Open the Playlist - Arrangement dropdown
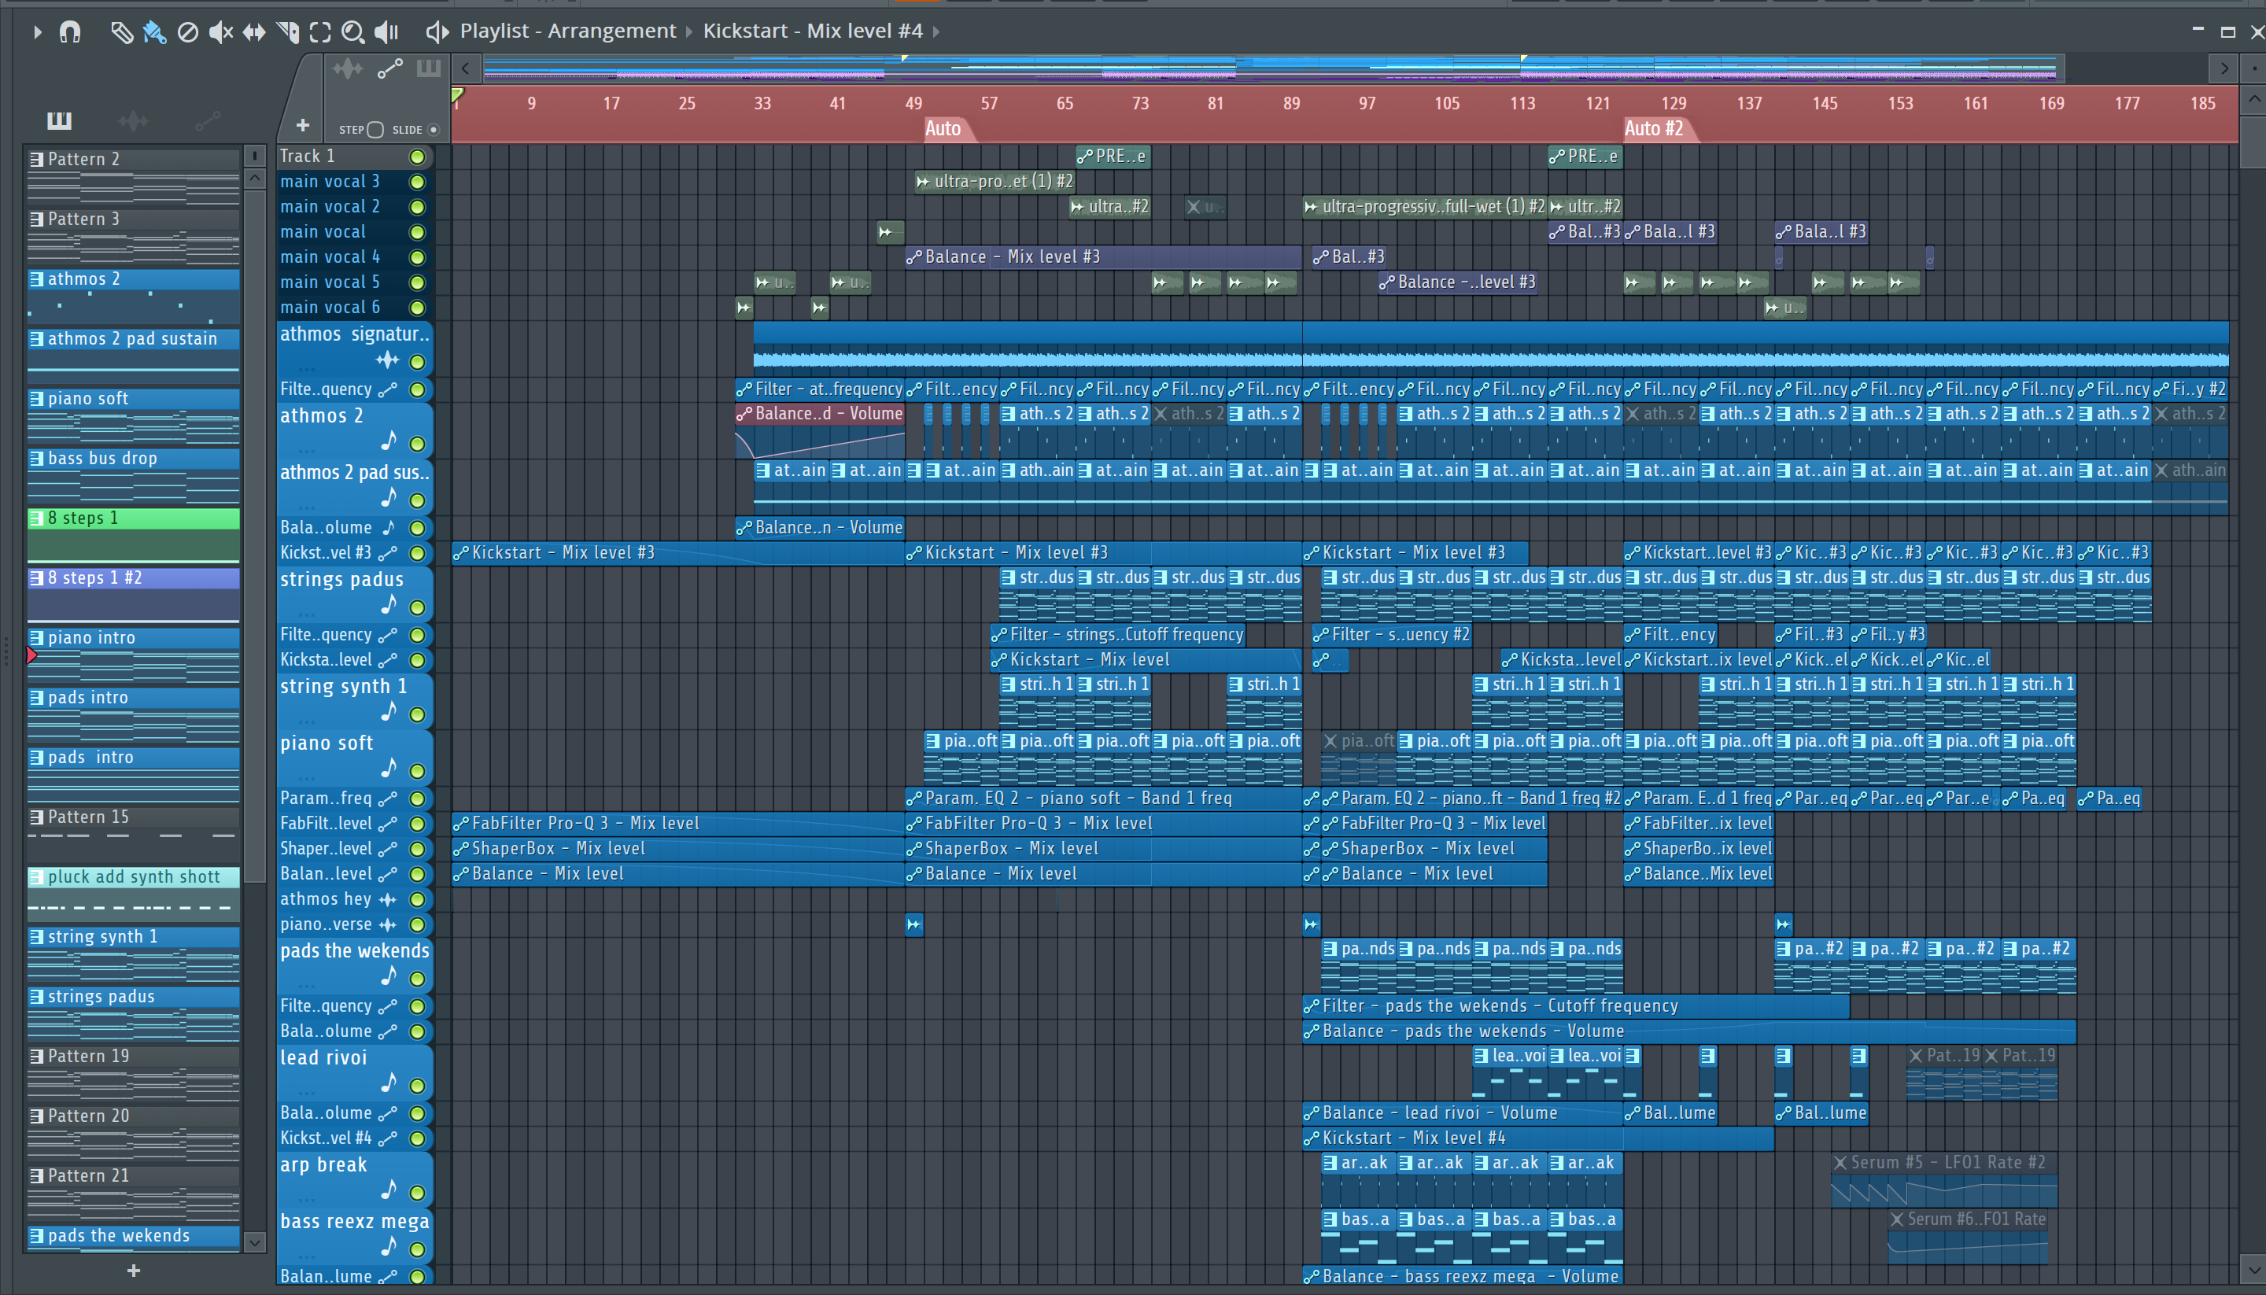This screenshot has width=2266, height=1295. (x=567, y=31)
